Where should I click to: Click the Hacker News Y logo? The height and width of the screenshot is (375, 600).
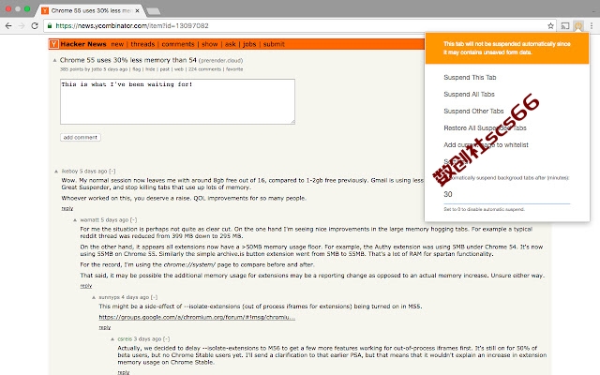pos(54,44)
